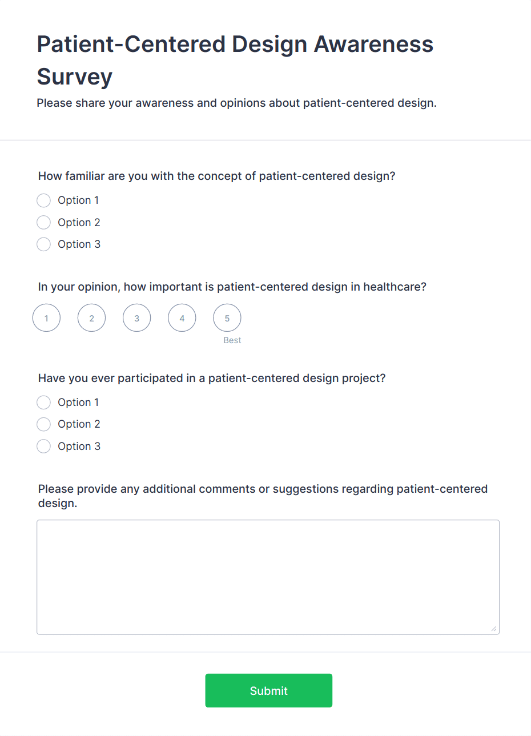Rate importance as 2 on the scale
Image resolution: width=531 pixels, height=736 pixels.
91,318
